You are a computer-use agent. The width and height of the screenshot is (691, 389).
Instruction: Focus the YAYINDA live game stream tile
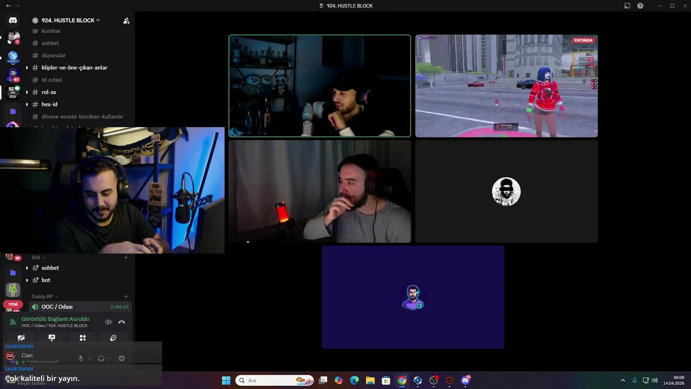pos(506,86)
